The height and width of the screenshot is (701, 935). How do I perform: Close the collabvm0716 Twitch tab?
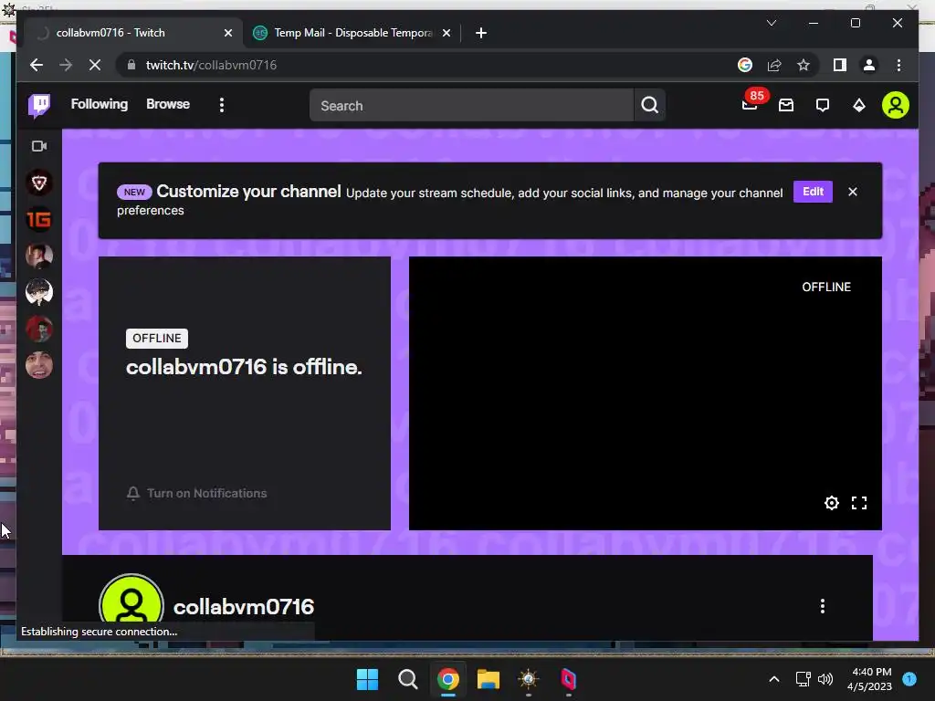tap(228, 34)
